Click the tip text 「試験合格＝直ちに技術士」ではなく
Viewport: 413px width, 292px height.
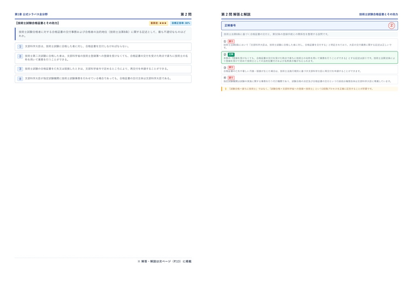pos(301,89)
